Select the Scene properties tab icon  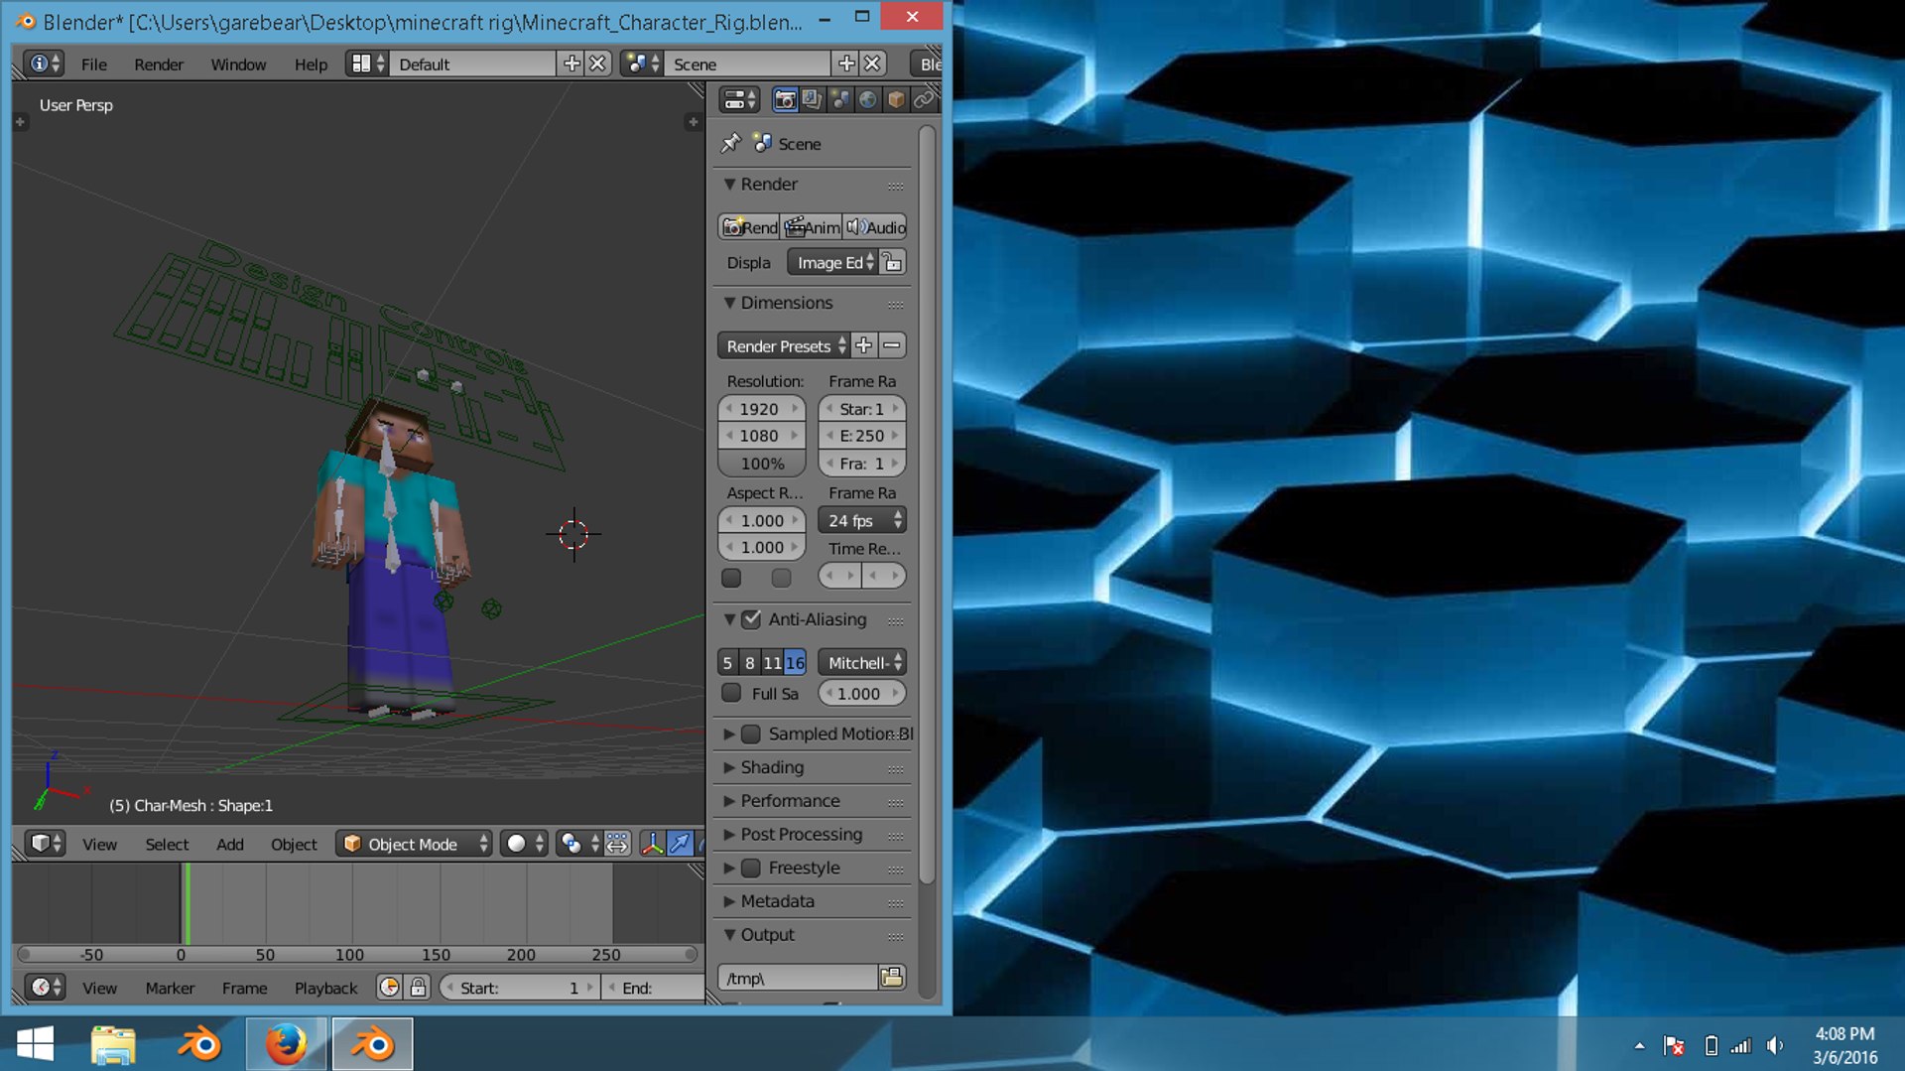(839, 99)
